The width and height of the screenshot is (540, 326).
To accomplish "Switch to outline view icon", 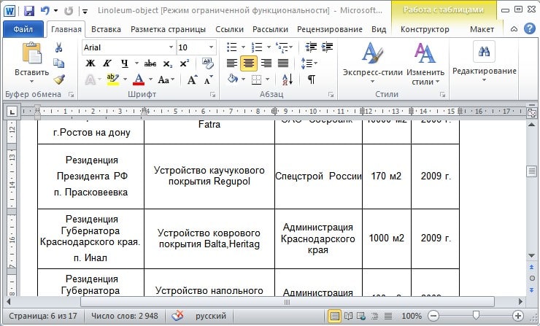I will pos(374,316).
